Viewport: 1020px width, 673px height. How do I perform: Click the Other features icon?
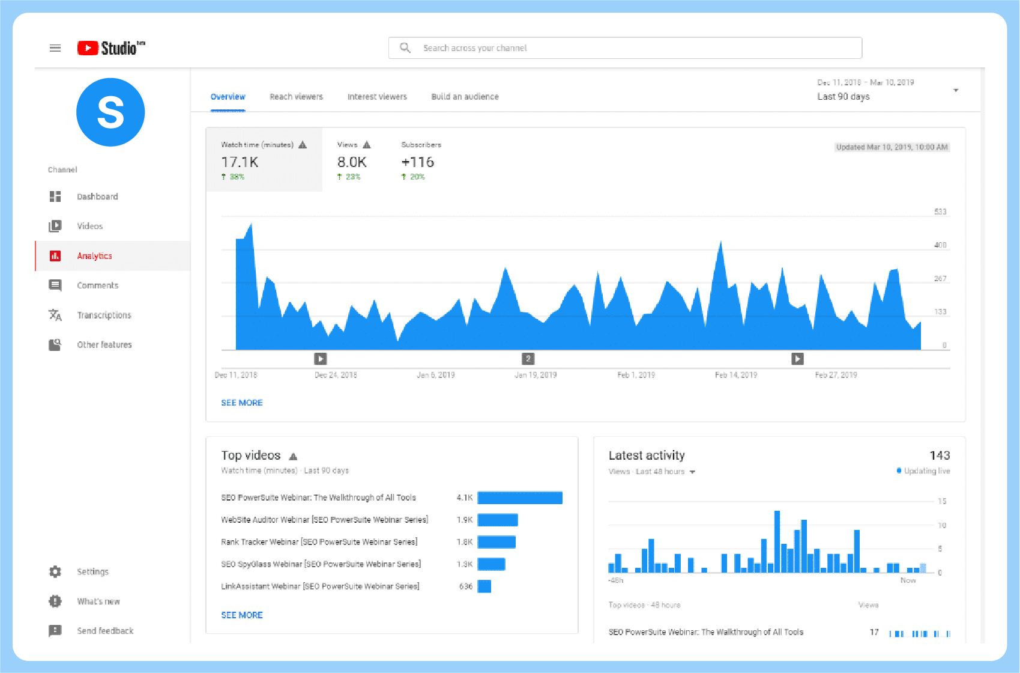(x=55, y=345)
